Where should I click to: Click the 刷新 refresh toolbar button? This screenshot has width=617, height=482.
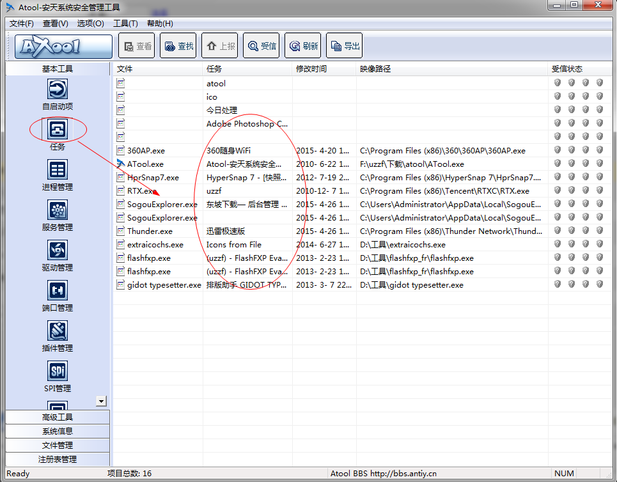pyautogui.click(x=303, y=46)
